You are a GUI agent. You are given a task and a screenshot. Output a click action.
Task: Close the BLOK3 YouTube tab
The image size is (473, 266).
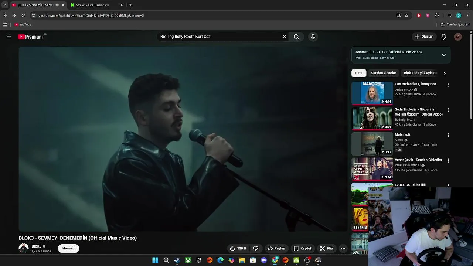pyautogui.click(x=63, y=5)
